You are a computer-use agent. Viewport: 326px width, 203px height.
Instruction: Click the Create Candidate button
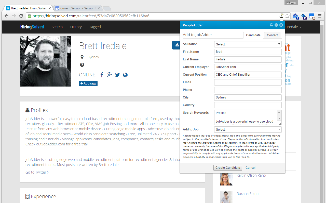point(227,167)
